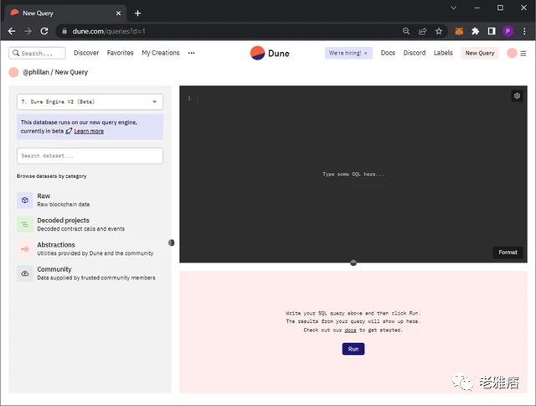Click the Learn more link
This screenshot has height=406, width=536.
tap(89, 131)
